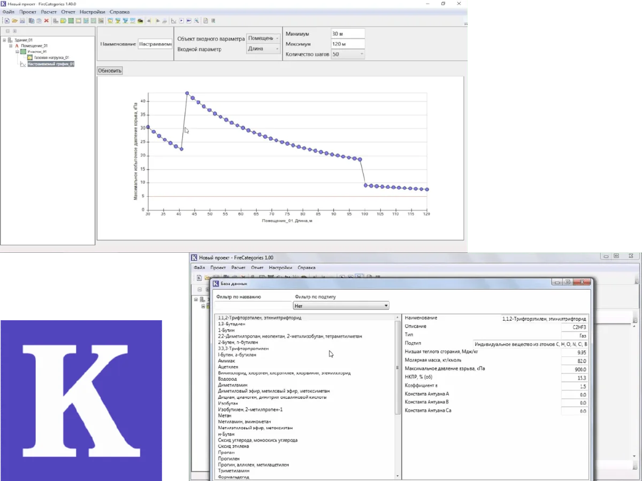Click the substance list vertical scrollbar in База данных

(x=398, y=395)
